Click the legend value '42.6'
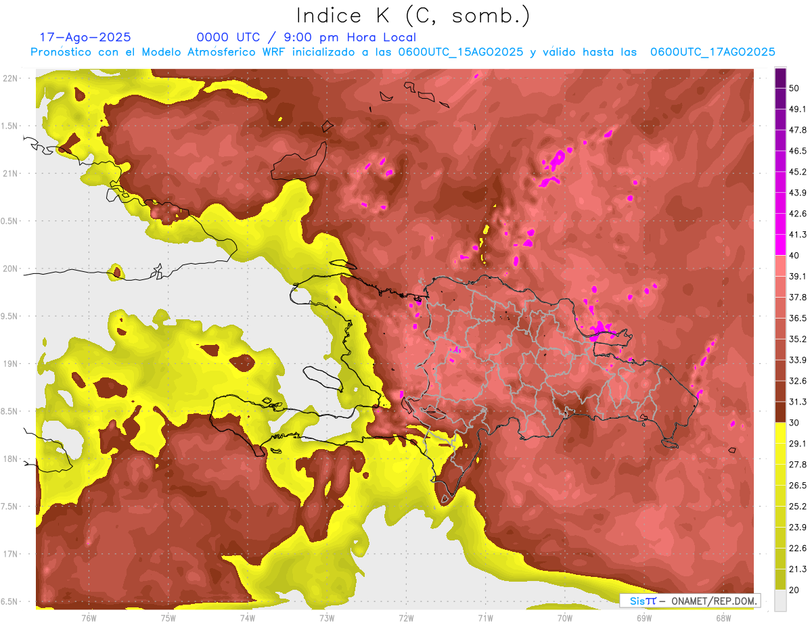The height and width of the screenshot is (627, 812). [797, 214]
